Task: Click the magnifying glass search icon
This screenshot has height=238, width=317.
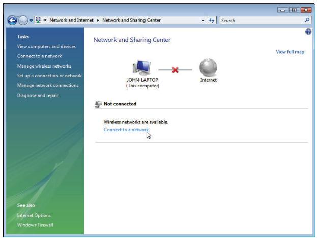Action: click(x=307, y=20)
